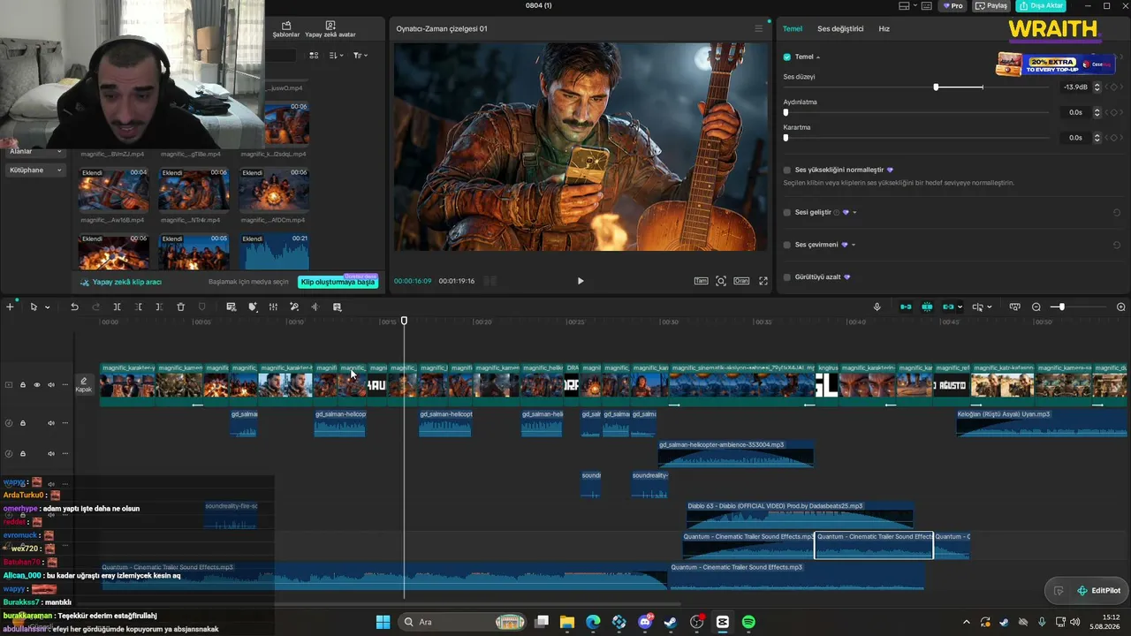Trim left of playhead tool
1131x636 pixels.
pos(138,307)
